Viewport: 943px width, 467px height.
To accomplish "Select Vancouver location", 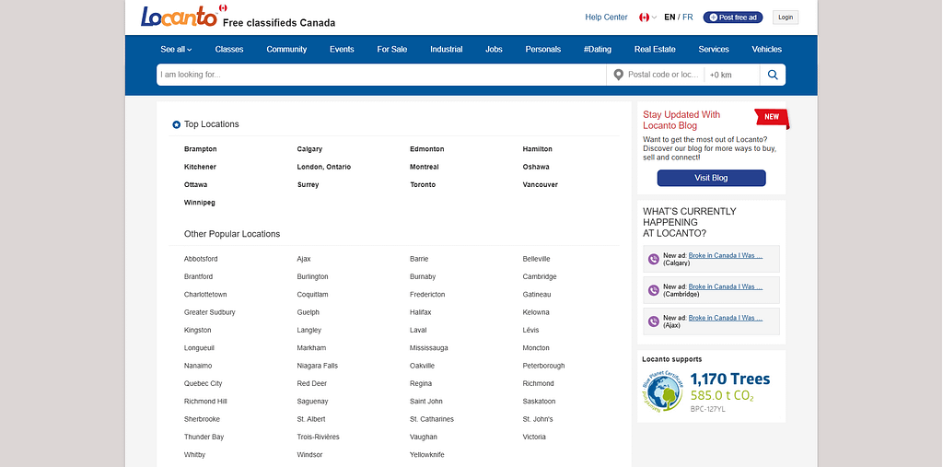I will pos(540,185).
